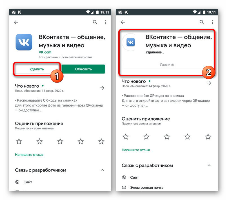Tap the greyed-out Удалить button on right
The image size is (227, 200).
coord(167,65)
